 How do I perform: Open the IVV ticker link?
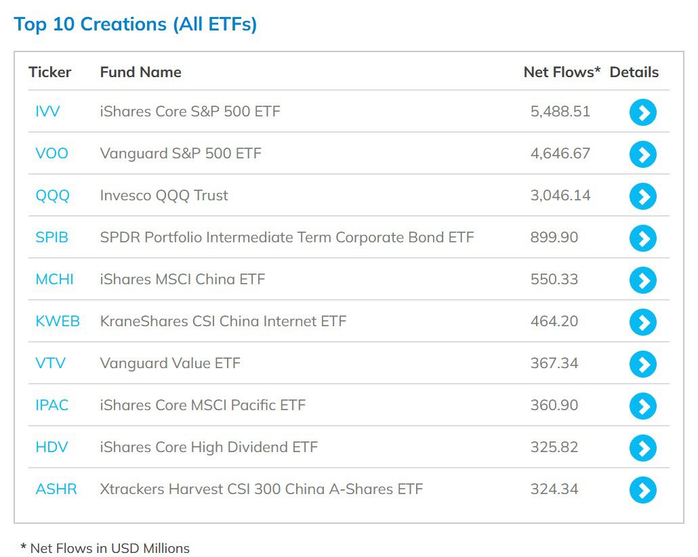pos(47,112)
